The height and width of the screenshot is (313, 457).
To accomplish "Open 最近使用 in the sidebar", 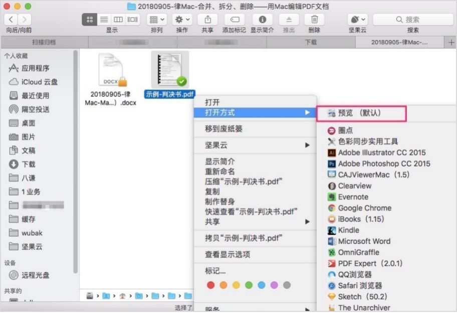I will [29, 95].
